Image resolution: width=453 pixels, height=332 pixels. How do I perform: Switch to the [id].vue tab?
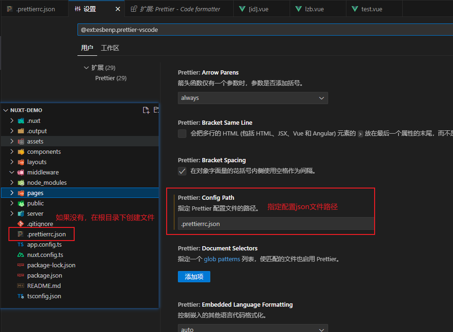pos(262,9)
